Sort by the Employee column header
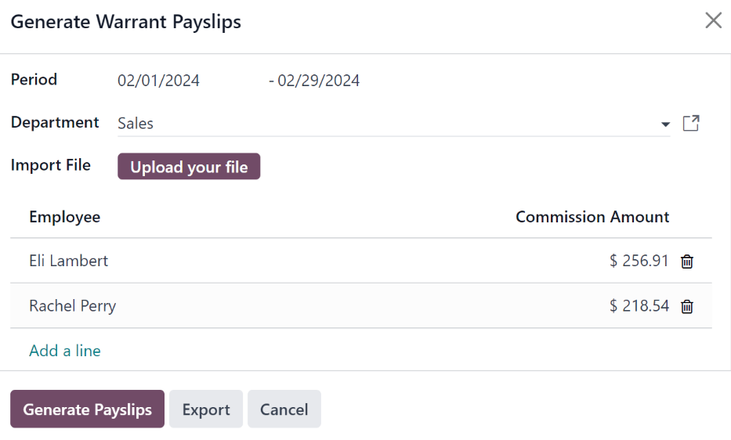 (65, 217)
